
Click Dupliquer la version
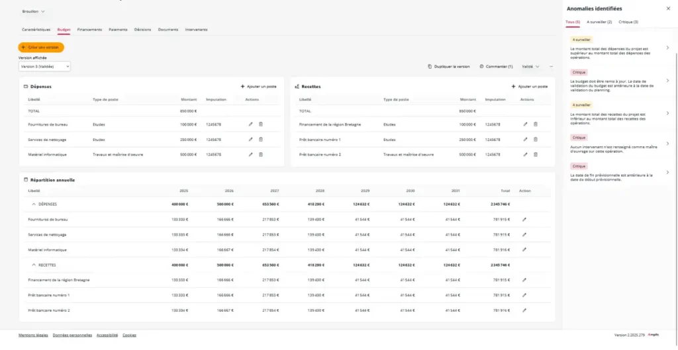point(449,67)
